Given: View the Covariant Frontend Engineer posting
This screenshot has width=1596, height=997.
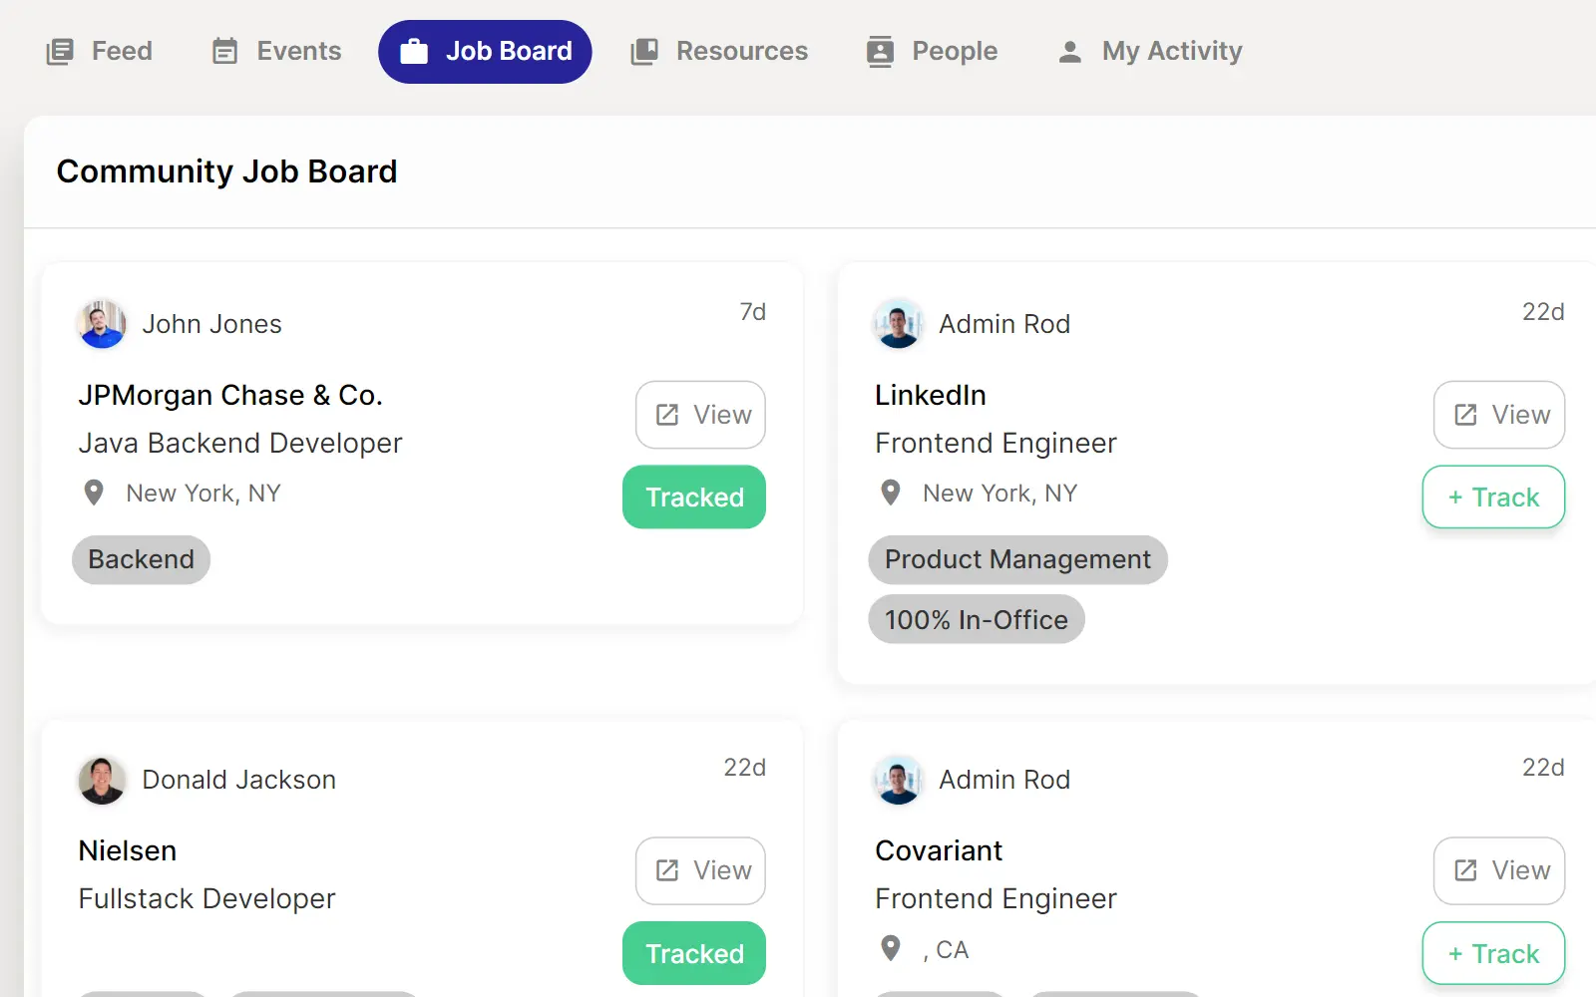Looking at the screenshot, I should click(x=1499, y=870).
